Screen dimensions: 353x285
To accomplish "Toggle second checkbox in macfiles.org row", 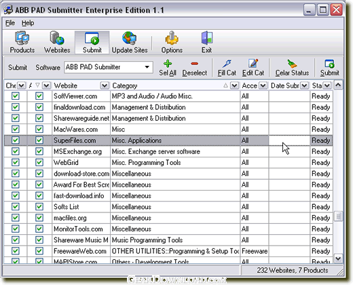I will coord(39,218).
